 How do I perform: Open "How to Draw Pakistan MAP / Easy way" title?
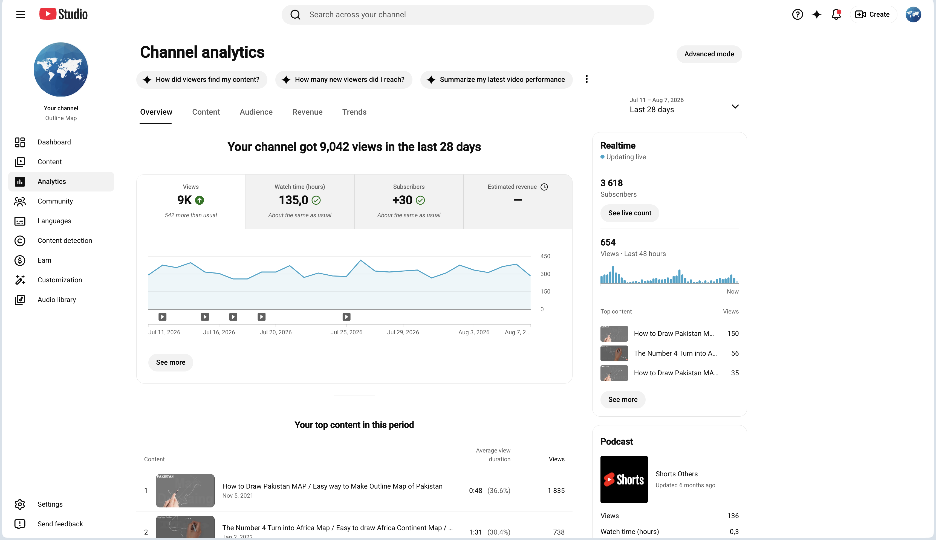(x=333, y=486)
